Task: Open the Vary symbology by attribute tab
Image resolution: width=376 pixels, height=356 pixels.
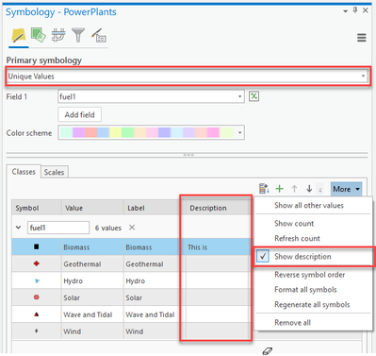Action: [x=39, y=35]
